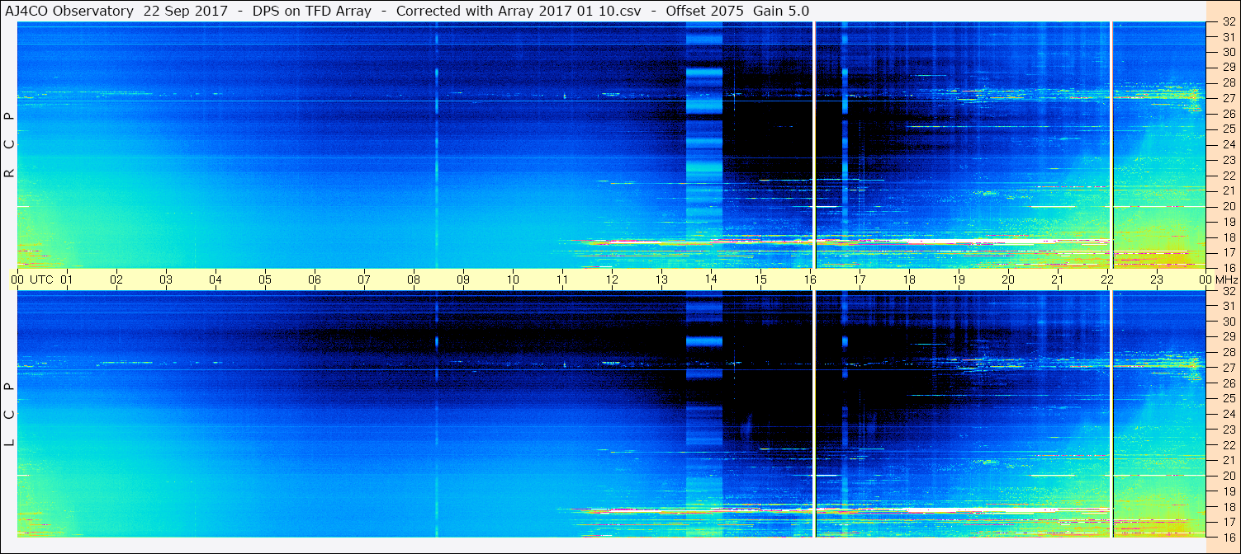Screen dimensions: 1241x554
Task: Click hour marker '07' on time axis
Action: point(364,279)
